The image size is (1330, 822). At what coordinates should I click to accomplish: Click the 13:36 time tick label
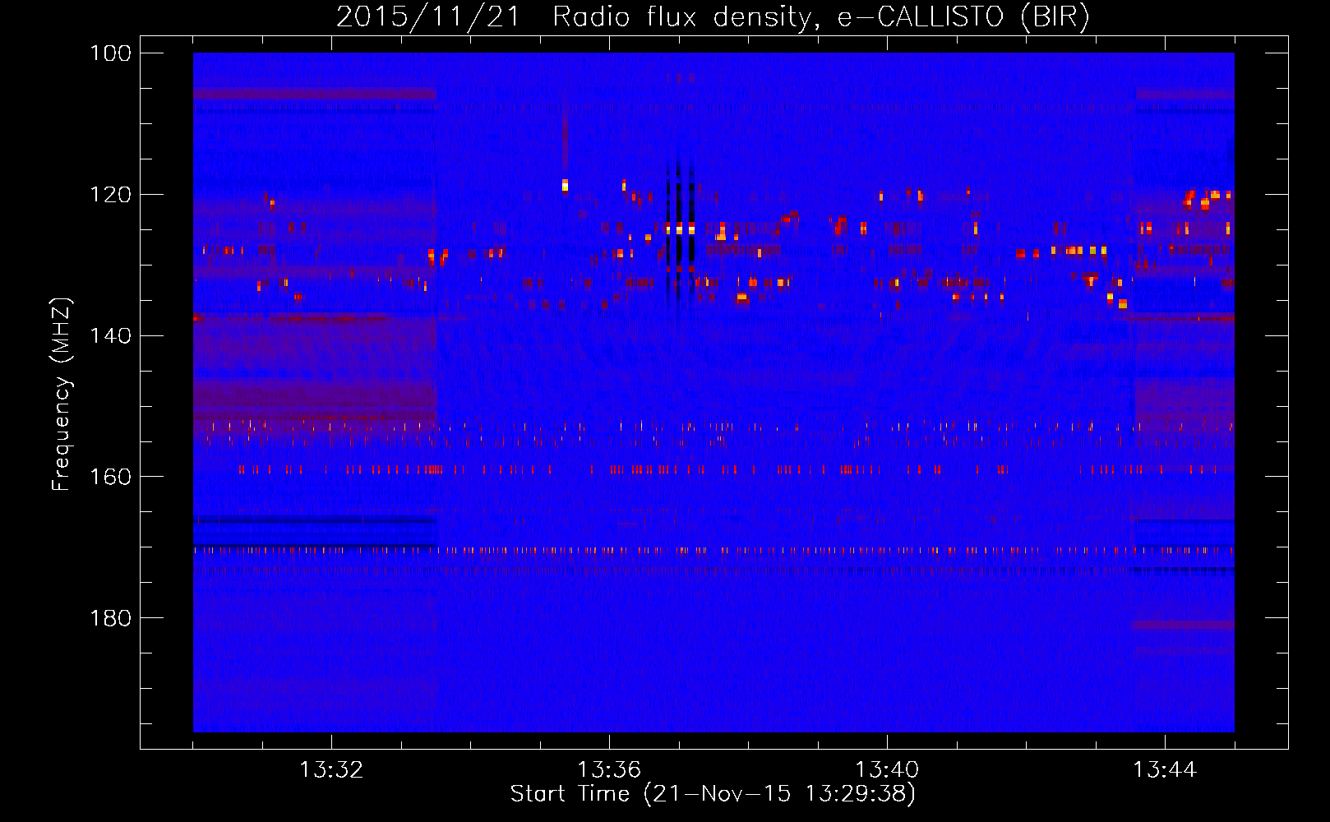click(x=609, y=770)
